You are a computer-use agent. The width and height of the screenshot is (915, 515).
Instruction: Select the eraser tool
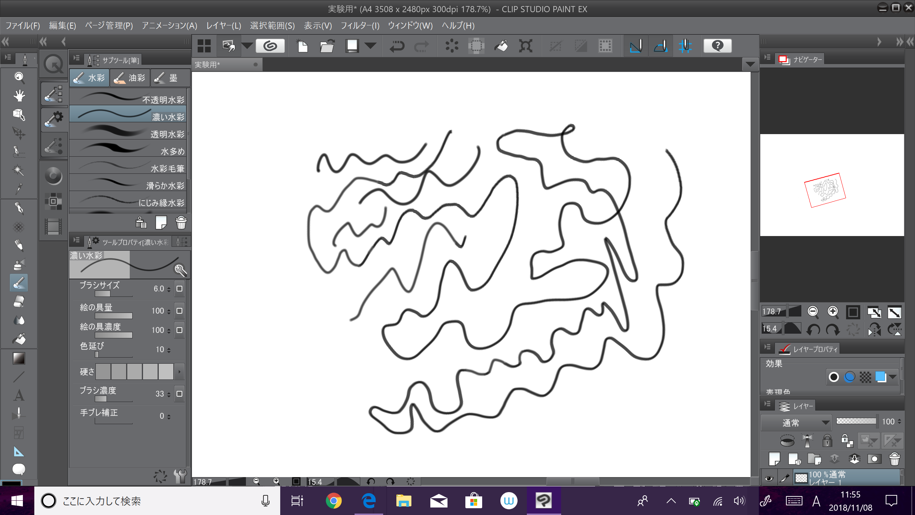19,301
